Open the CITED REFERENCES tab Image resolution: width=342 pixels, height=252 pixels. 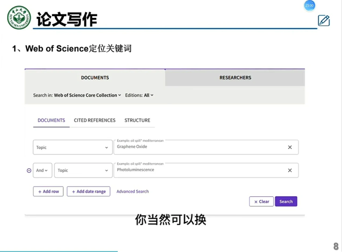[95, 120]
